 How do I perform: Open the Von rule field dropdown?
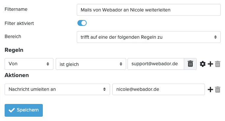pyautogui.click(x=29, y=64)
